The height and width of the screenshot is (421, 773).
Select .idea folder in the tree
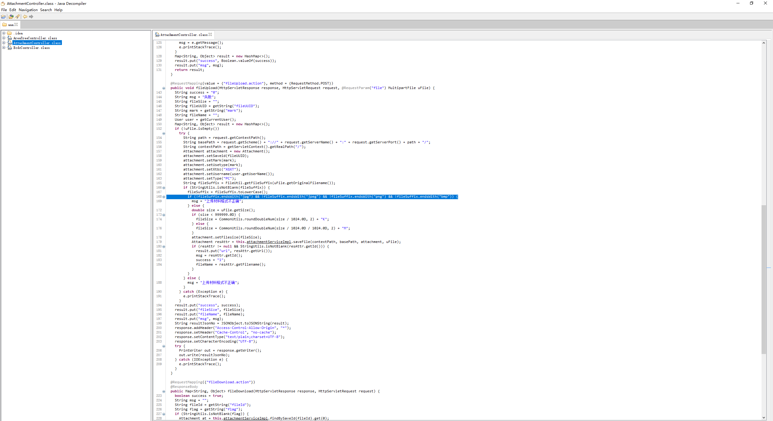18,33
